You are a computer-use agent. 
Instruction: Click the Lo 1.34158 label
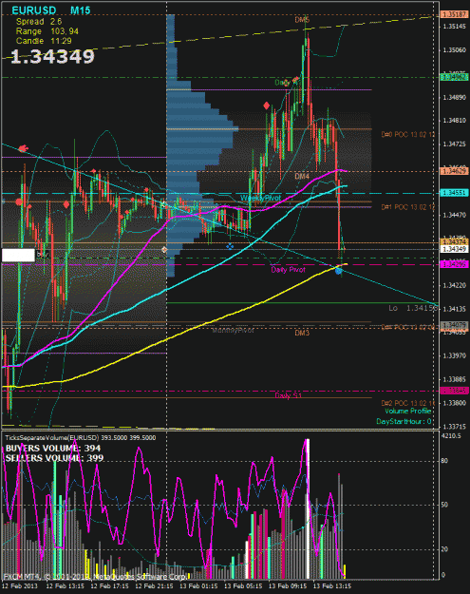coord(413,308)
